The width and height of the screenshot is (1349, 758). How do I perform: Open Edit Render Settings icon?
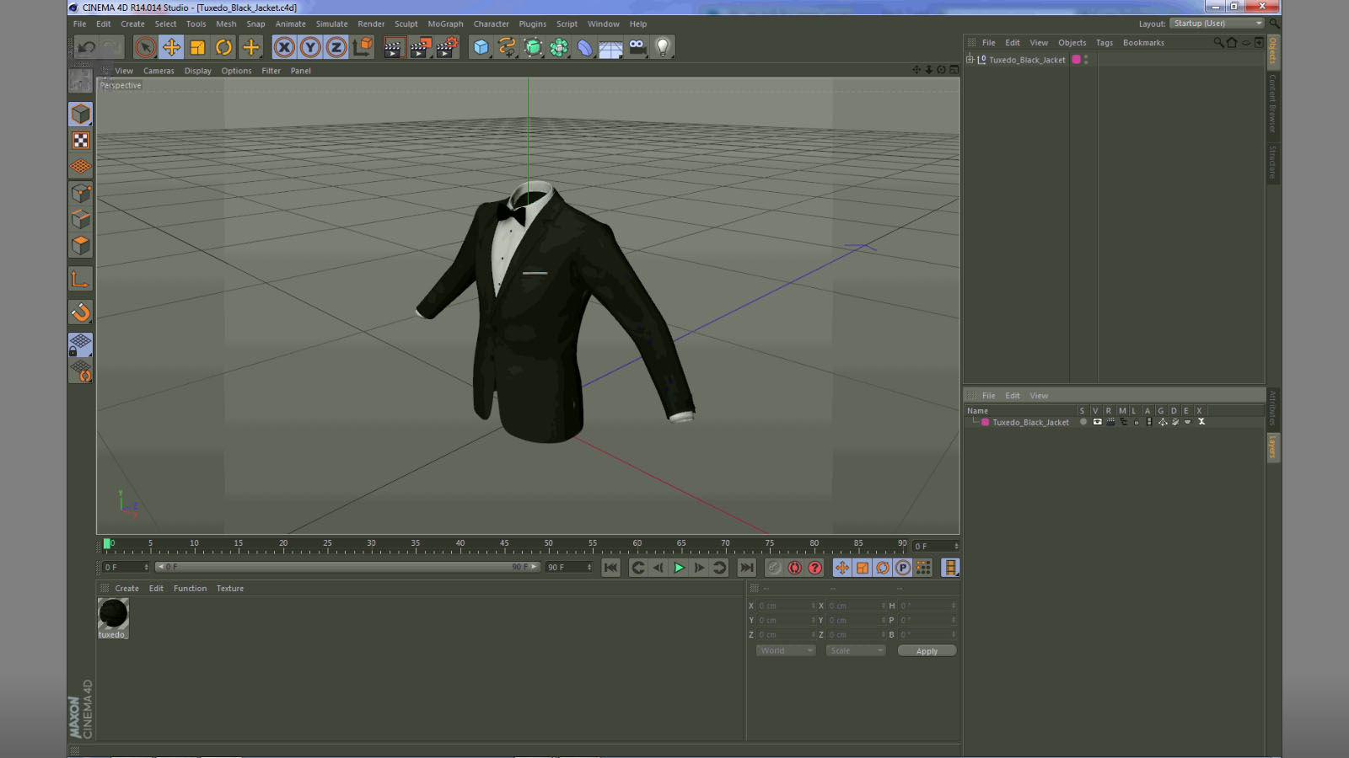tap(447, 47)
